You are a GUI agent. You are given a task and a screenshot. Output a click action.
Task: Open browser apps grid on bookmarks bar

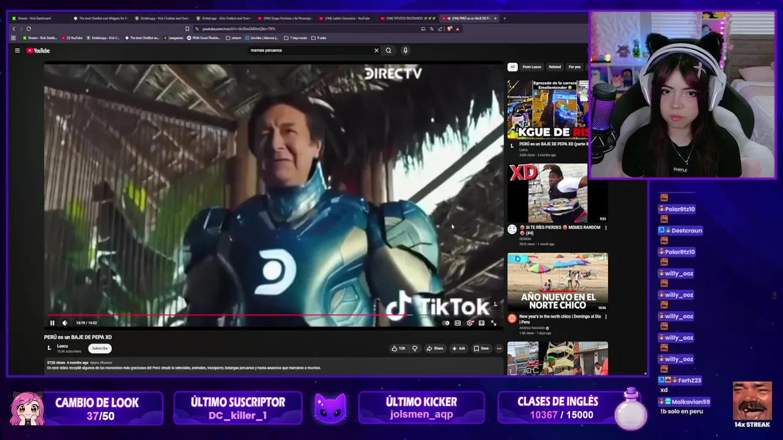point(13,38)
